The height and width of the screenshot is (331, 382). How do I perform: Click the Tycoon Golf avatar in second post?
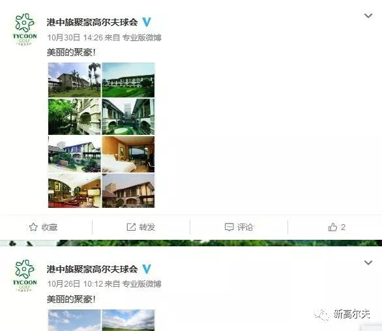pos(25,276)
